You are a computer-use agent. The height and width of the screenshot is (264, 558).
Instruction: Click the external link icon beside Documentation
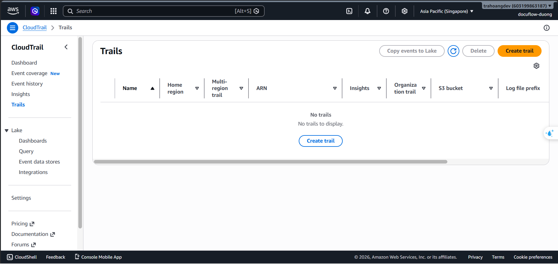pos(53,234)
